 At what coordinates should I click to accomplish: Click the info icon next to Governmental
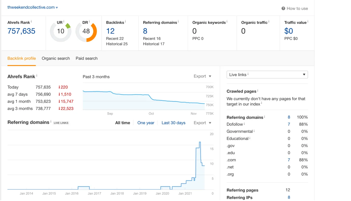[x=254, y=131]
